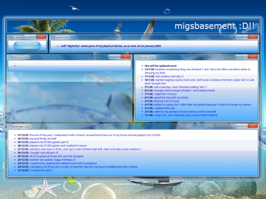This screenshot has height=199, width=266.
Task: Close the january 2026 window
Action: click(x=253, y=57)
